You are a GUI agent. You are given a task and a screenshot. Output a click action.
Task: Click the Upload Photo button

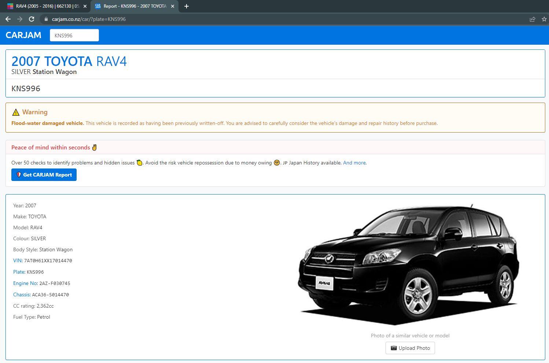[x=410, y=348]
